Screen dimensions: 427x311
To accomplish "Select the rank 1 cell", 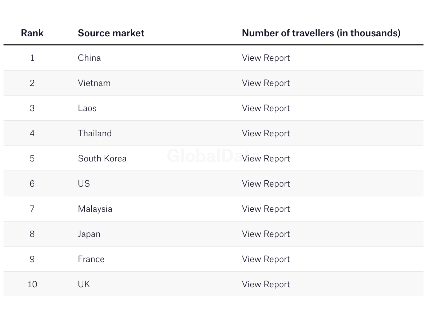I will point(32,58).
